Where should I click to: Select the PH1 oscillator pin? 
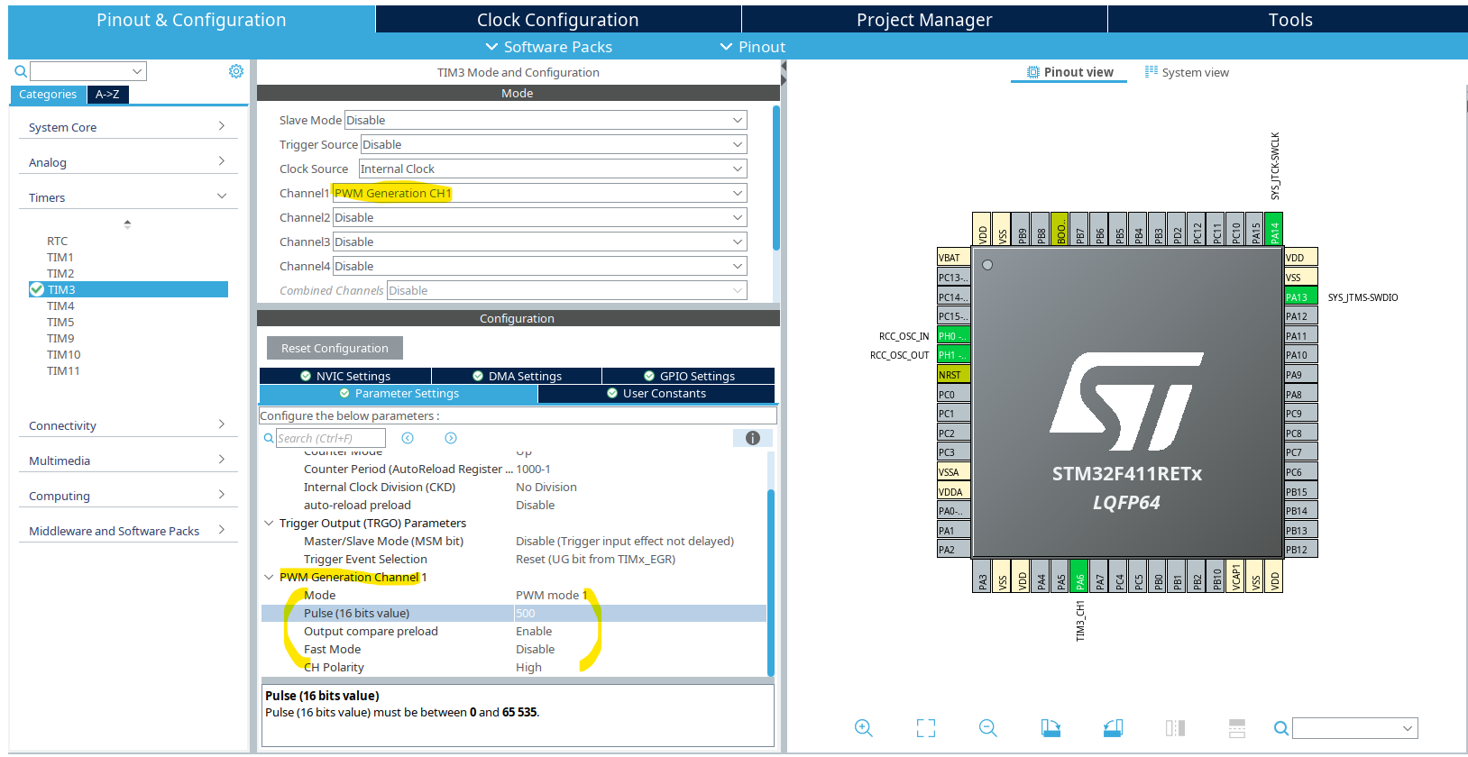[954, 355]
